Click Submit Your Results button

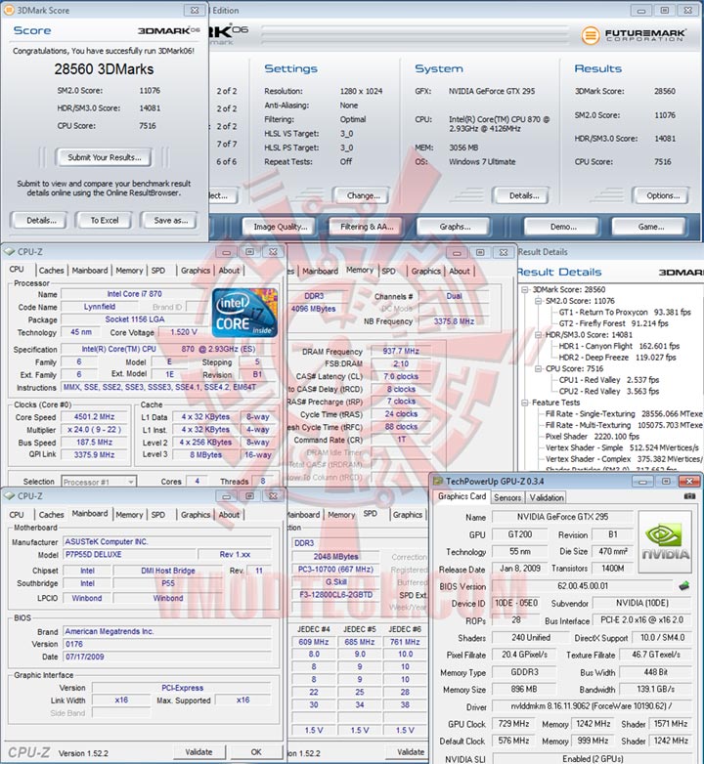pos(105,157)
